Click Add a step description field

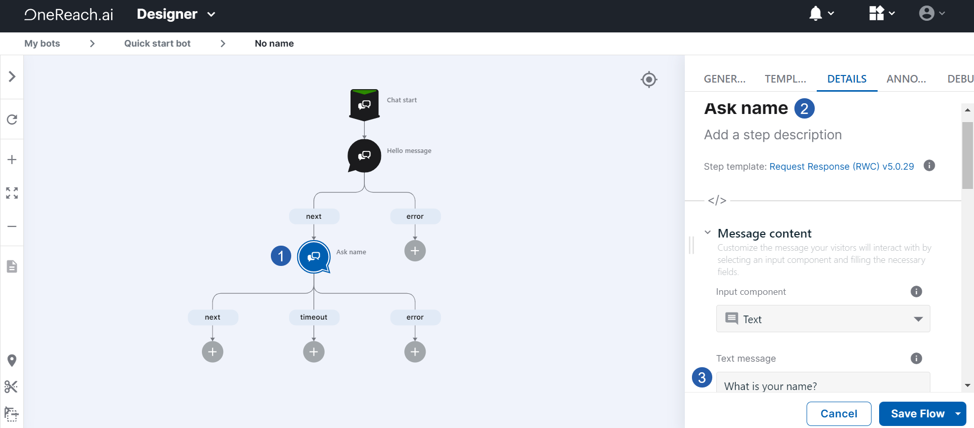pyautogui.click(x=773, y=135)
